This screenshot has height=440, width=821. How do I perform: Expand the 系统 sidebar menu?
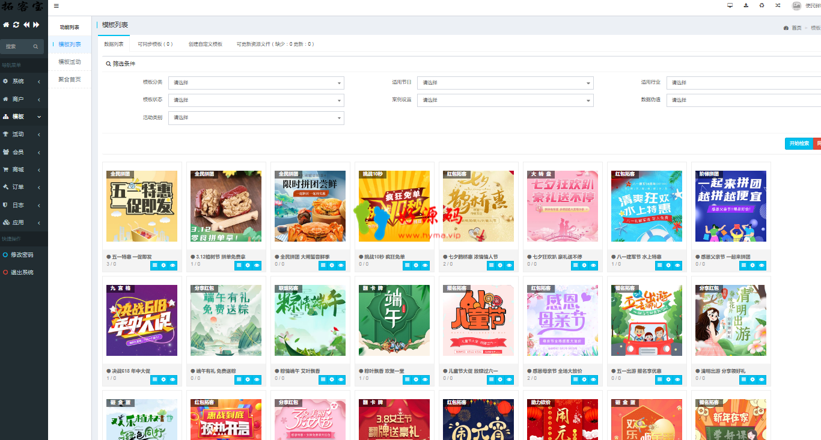(24, 81)
